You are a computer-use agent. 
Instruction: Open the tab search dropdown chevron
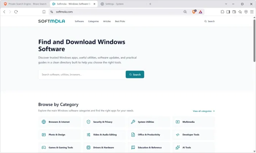(x=226, y=4)
